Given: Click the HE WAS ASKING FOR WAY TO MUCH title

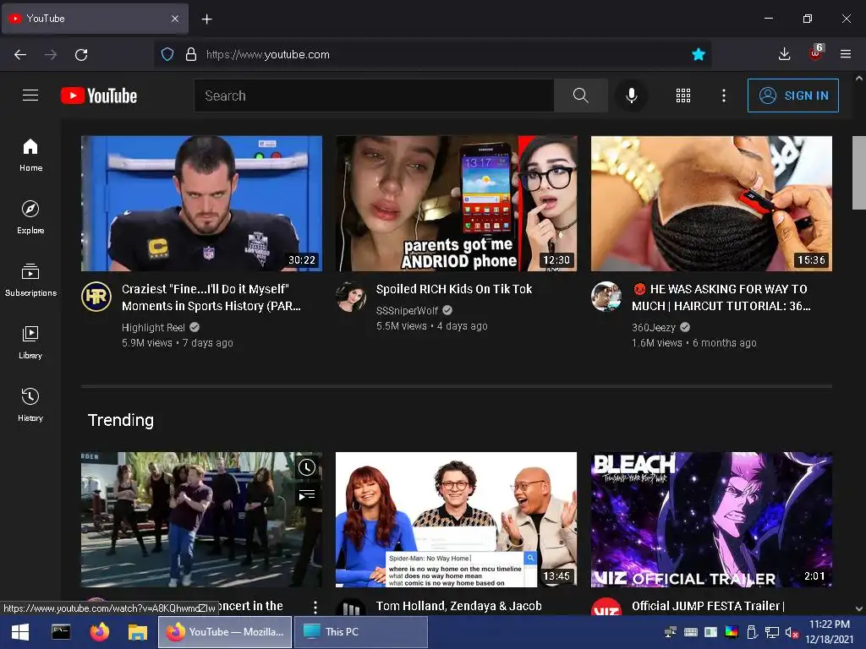Looking at the screenshot, I should pos(721,297).
